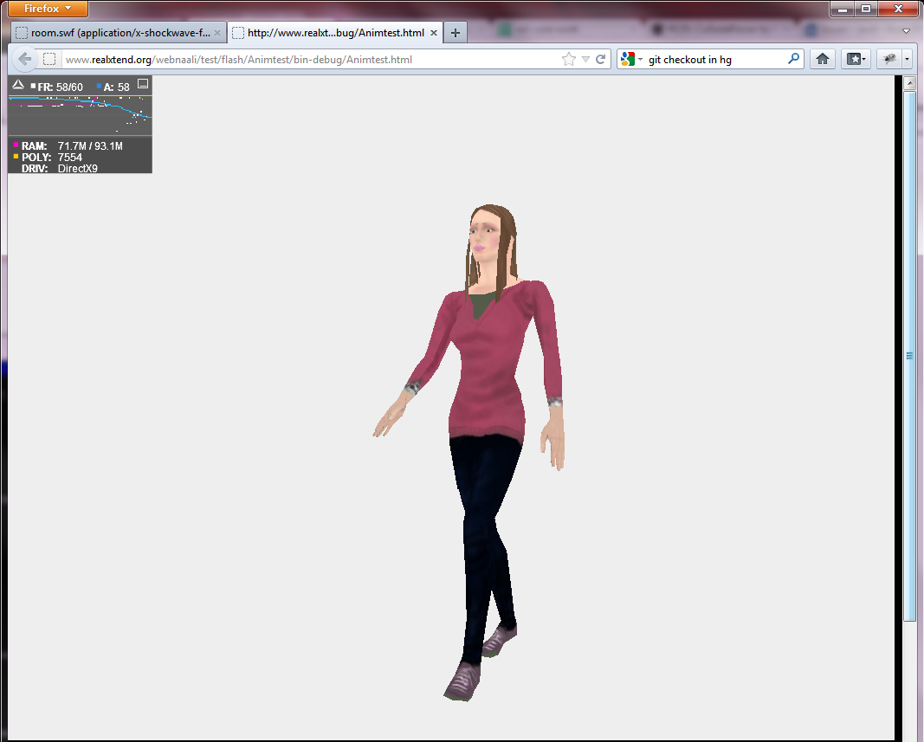
Task: Click the search magnifier icon
Action: coord(793,60)
